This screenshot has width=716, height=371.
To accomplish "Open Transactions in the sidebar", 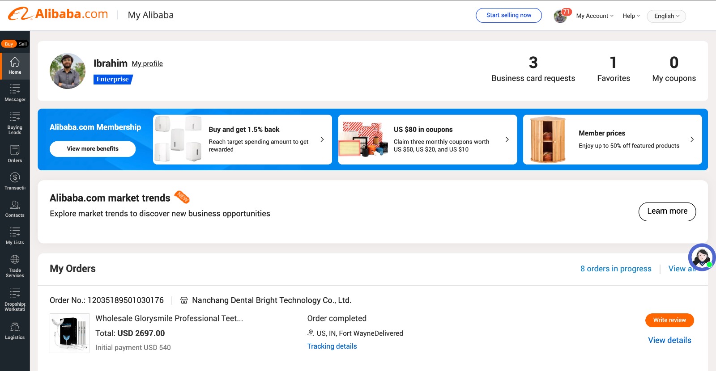I will click(15, 181).
